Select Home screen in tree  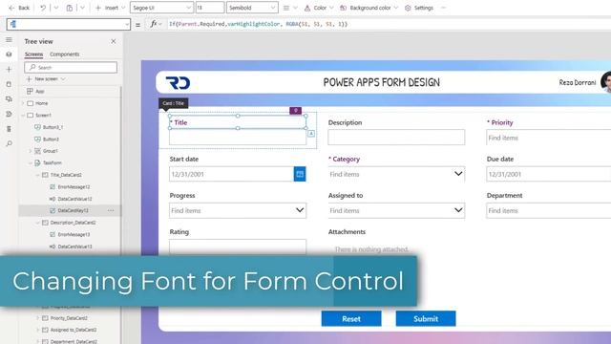[x=41, y=103]
